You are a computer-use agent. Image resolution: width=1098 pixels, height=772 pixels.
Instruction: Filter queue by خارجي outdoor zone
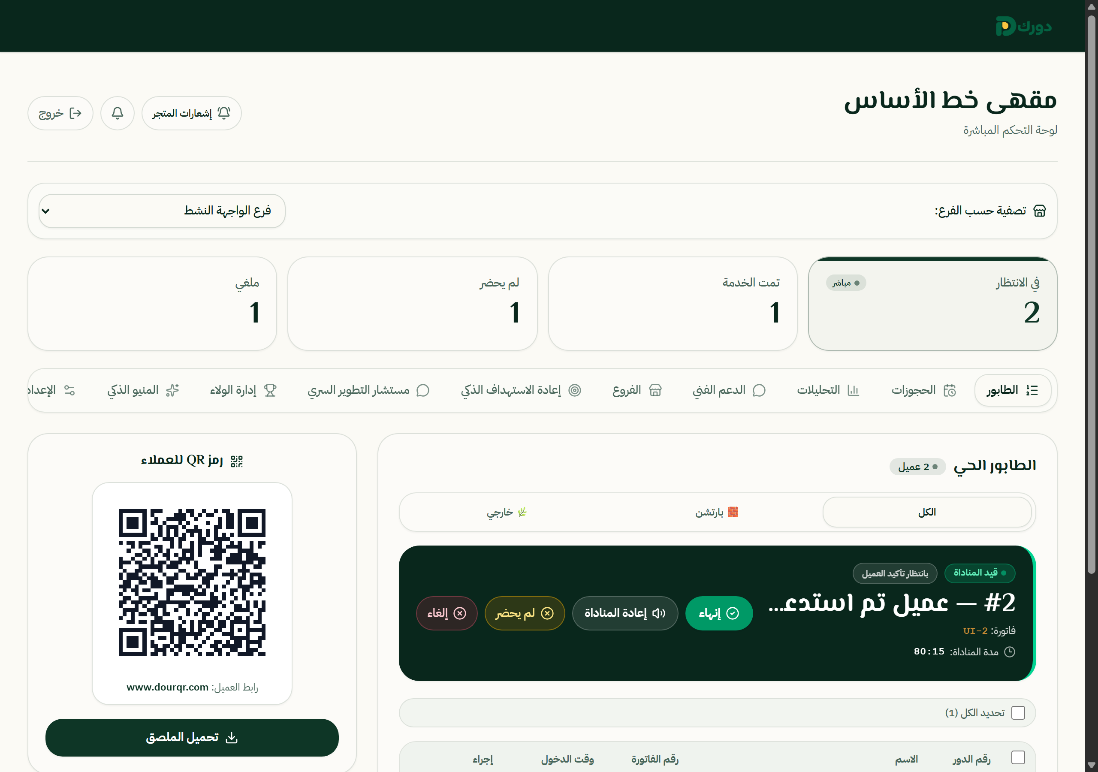507,512
